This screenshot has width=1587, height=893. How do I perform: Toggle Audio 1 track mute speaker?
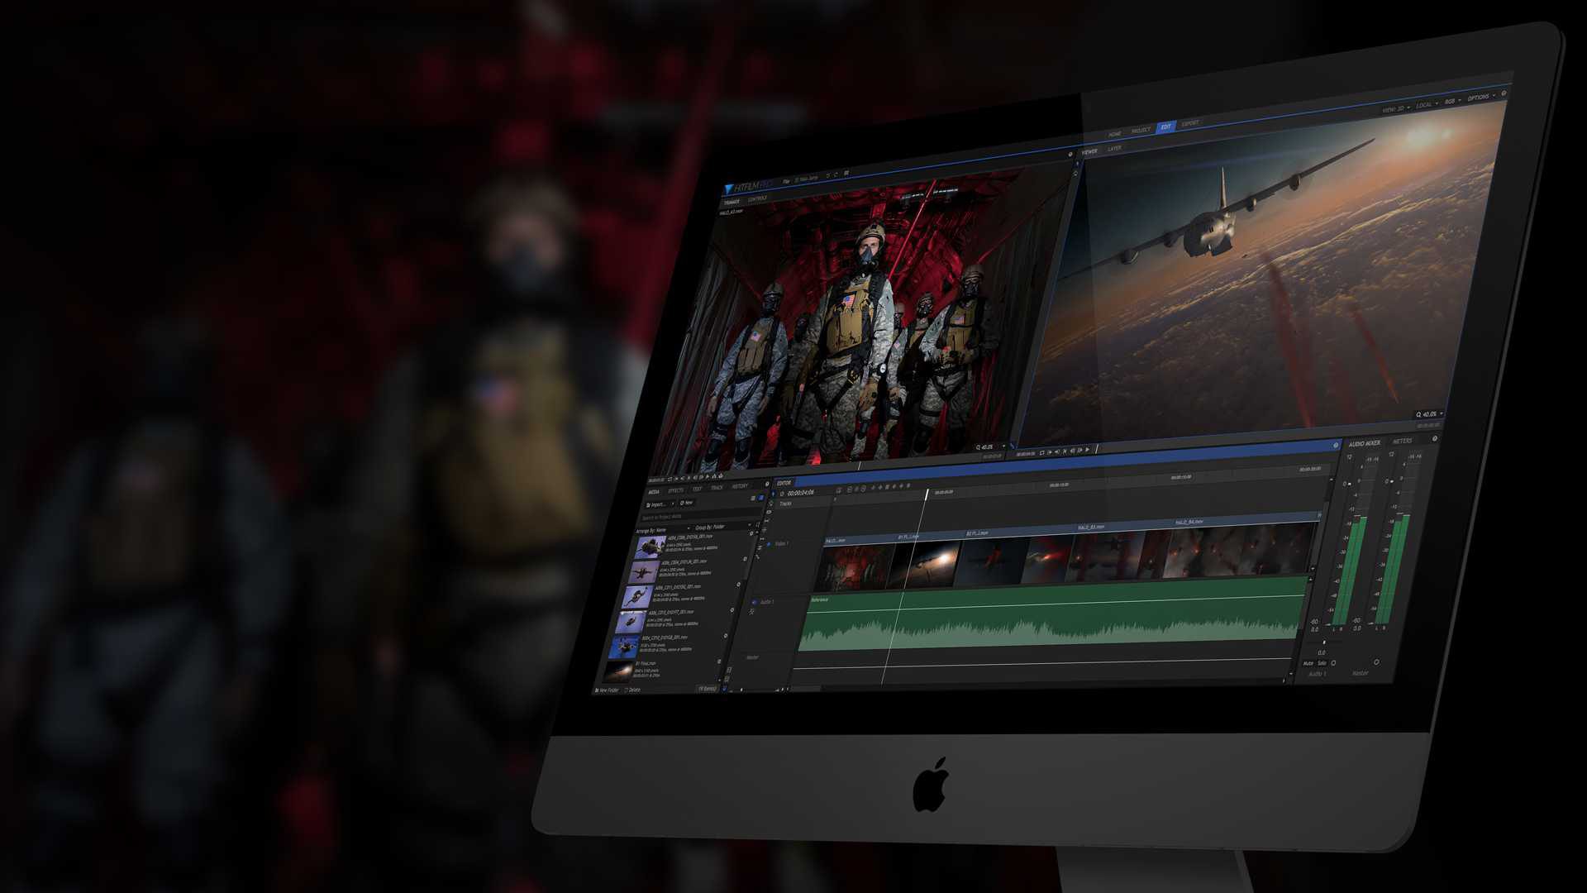pyautogui.click(x=754, y=602)
